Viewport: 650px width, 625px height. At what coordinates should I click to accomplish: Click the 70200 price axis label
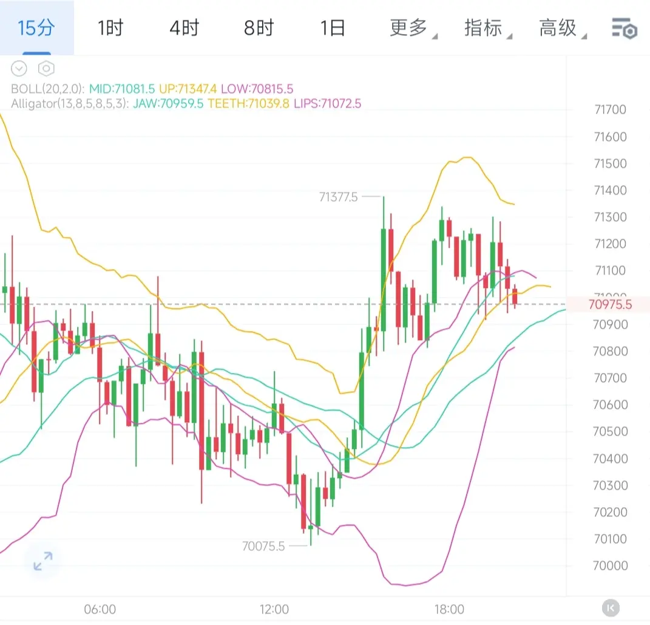click(x=610, y=512)
